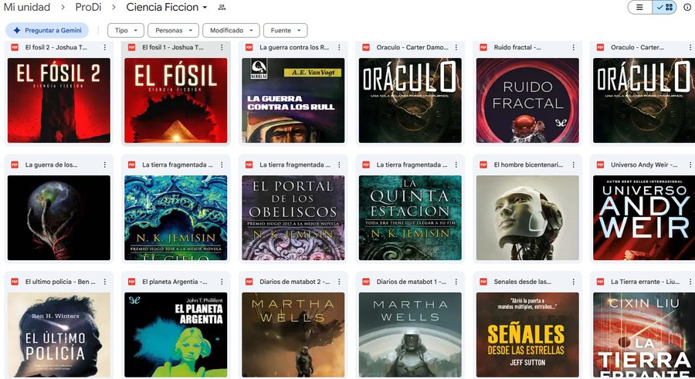Open three-dot menu for El hombre bicentenari file
The height and width of the screenshot is (379, 695).
pos(573,165)
